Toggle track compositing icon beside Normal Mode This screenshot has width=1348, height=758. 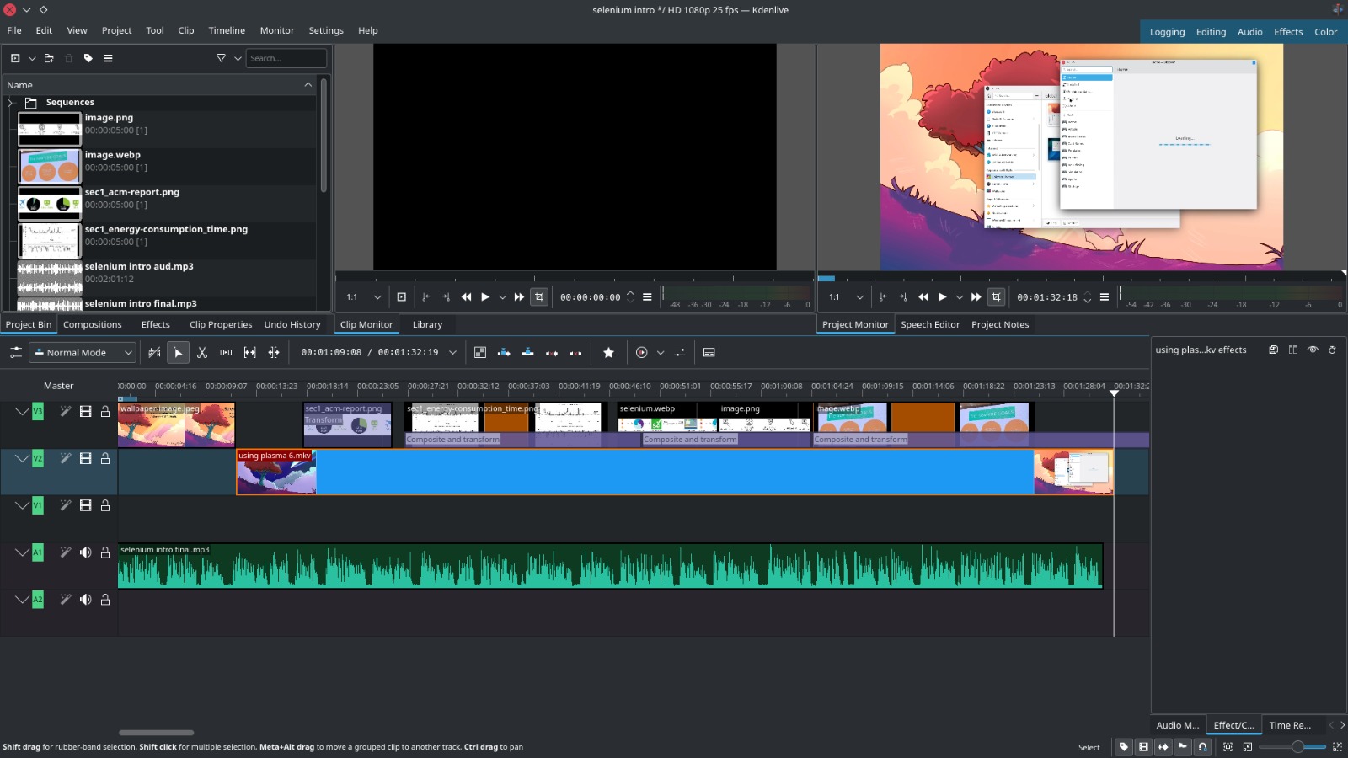pos(154,353)
